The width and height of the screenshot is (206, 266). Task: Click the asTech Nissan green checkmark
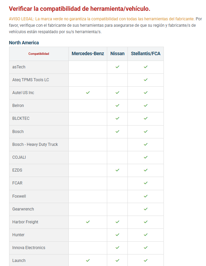click(x=117, y=67)
